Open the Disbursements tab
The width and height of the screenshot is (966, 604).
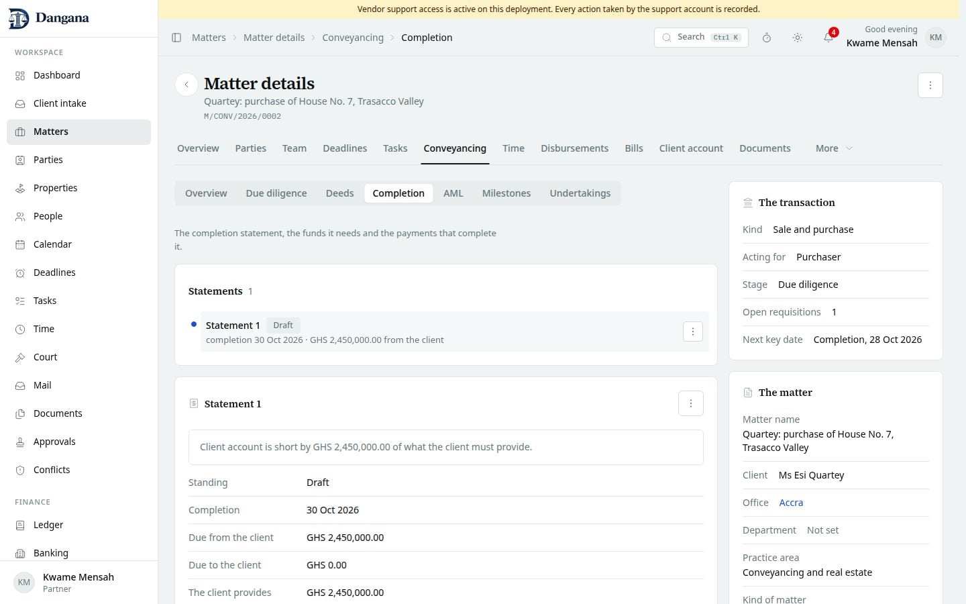[x=574, y=148]
